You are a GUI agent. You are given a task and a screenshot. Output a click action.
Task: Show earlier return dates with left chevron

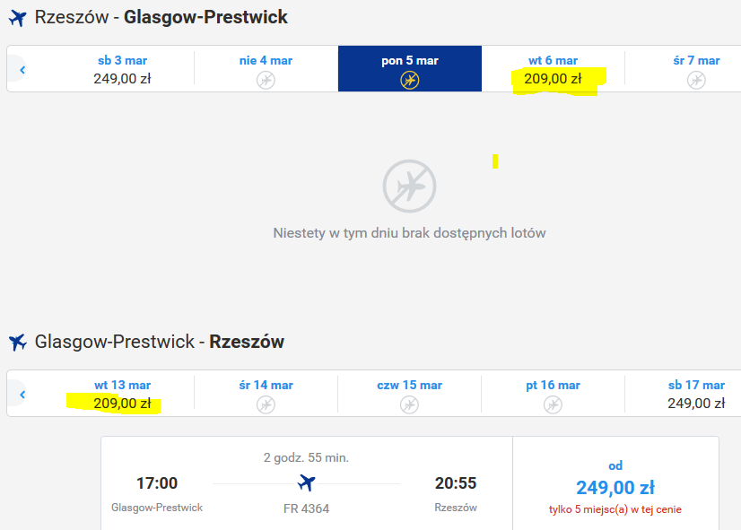(x=22, y=395)
